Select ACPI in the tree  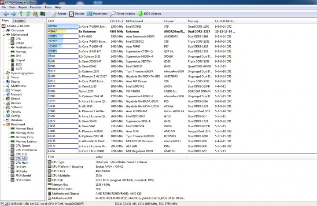point(19,69)
